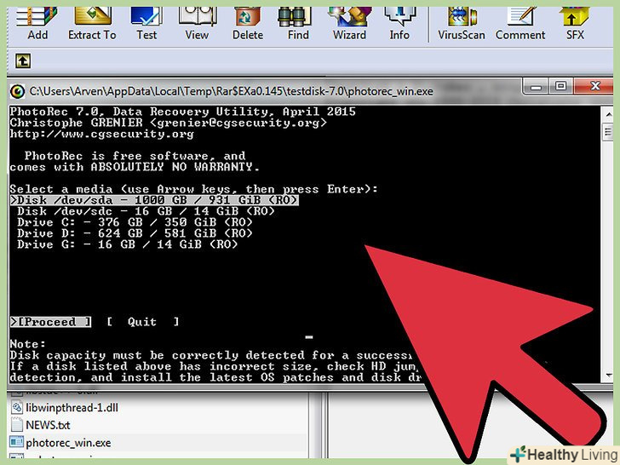Open the View tool in WinRAR
The image size is (620, 465).
tap(197, 24)
